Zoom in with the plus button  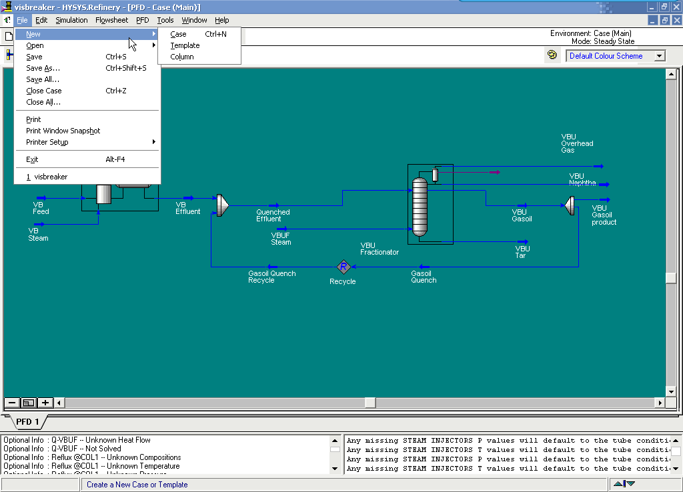point(45,403)
